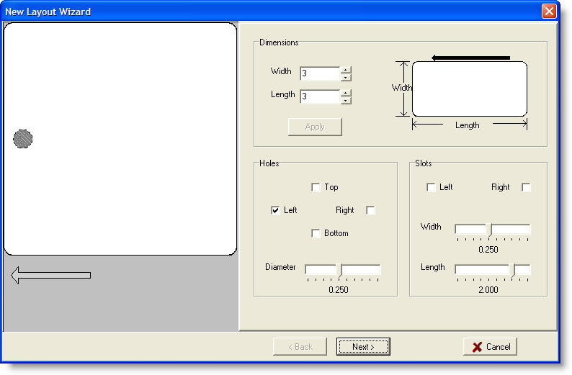Uncheck the Left holes checkbox
This screenshot has height=375, width=572.
tap(275, 210)
